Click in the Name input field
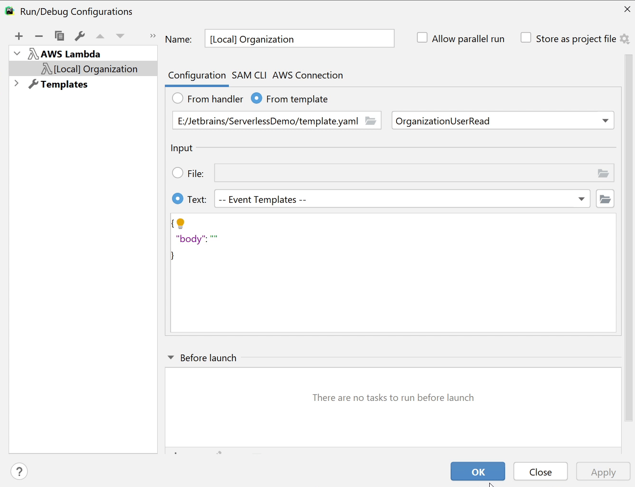635x487 pixels. (x=299, y=39)
